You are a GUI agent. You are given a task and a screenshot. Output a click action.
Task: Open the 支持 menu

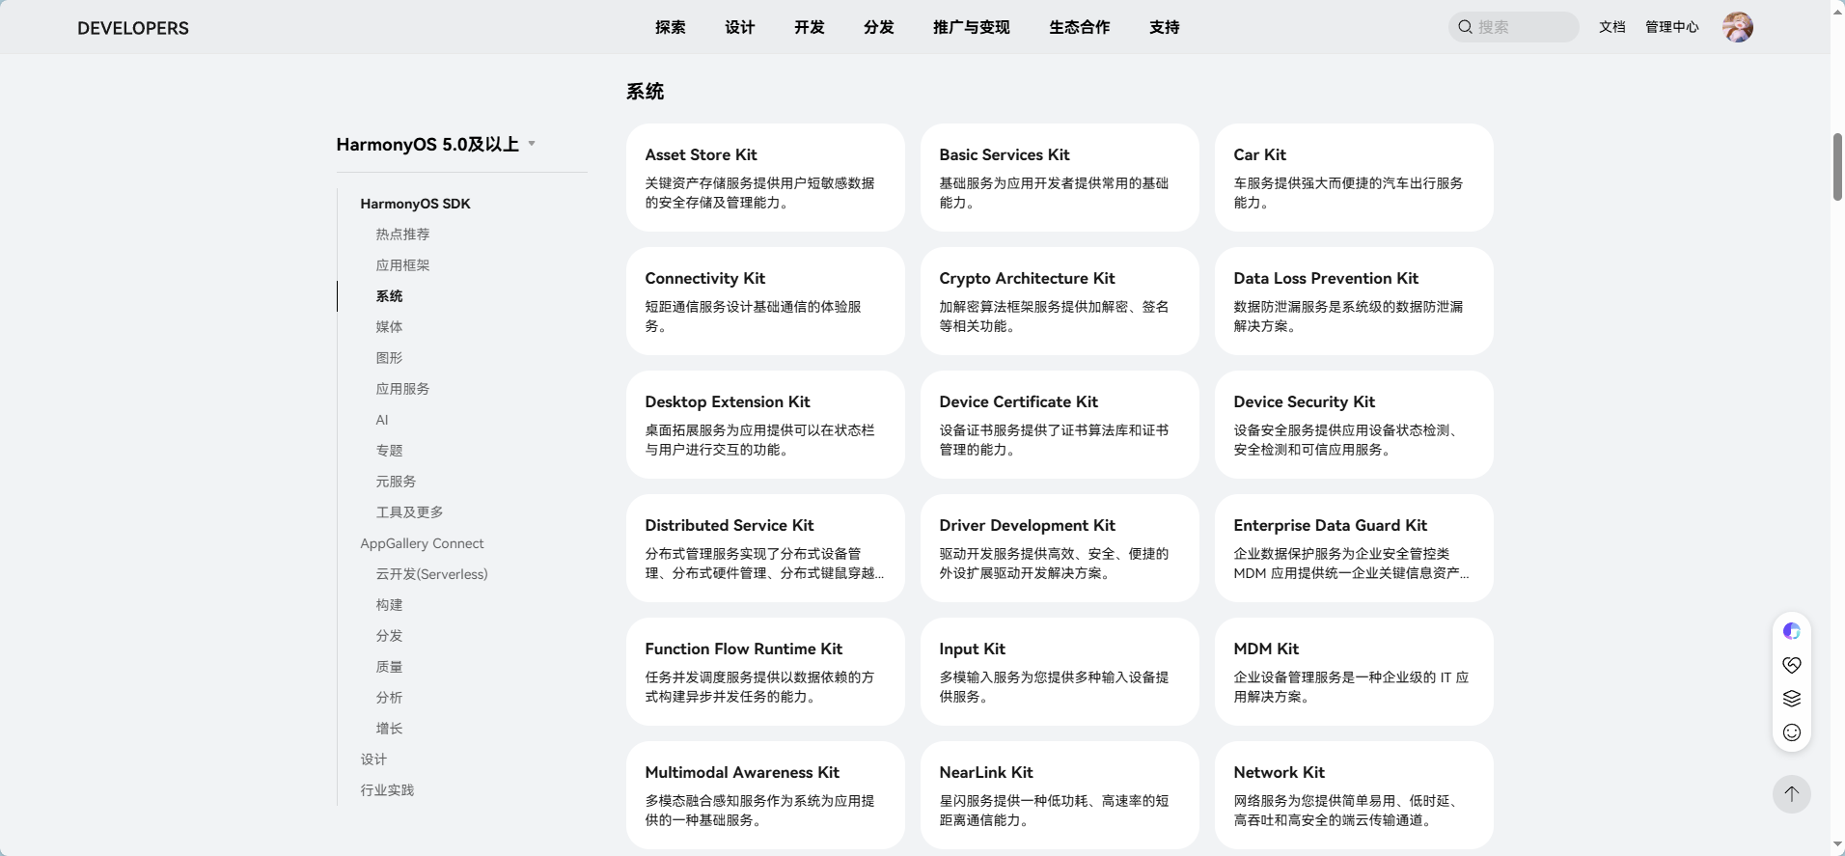[1165, 27]
